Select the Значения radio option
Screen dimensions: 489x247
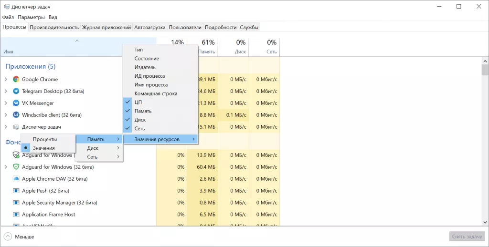pos(43,148)
